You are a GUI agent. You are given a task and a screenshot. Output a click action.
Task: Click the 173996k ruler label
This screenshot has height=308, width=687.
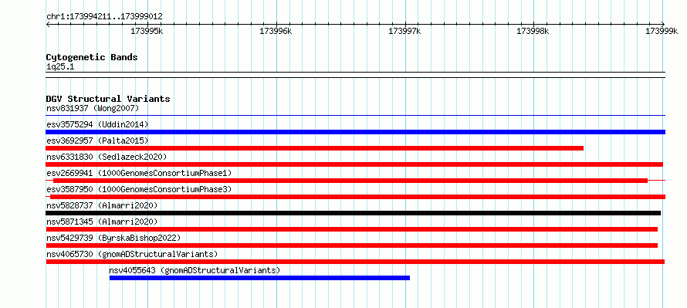(x=276, y=31)
